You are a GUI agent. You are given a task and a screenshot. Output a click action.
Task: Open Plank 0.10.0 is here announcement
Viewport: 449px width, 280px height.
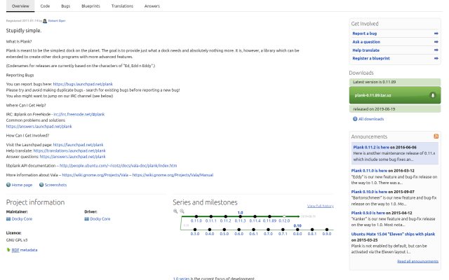point(369,192)
